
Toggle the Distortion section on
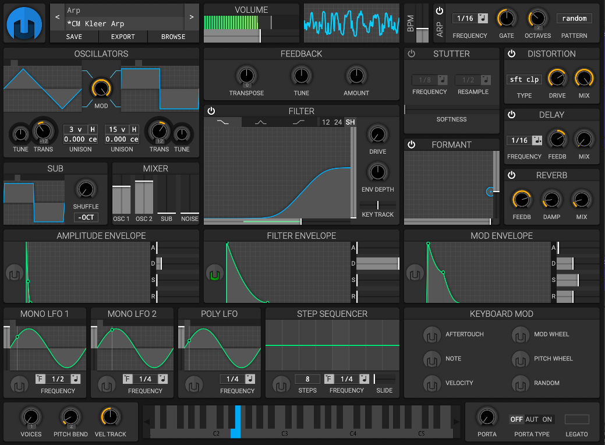(511, 53)
